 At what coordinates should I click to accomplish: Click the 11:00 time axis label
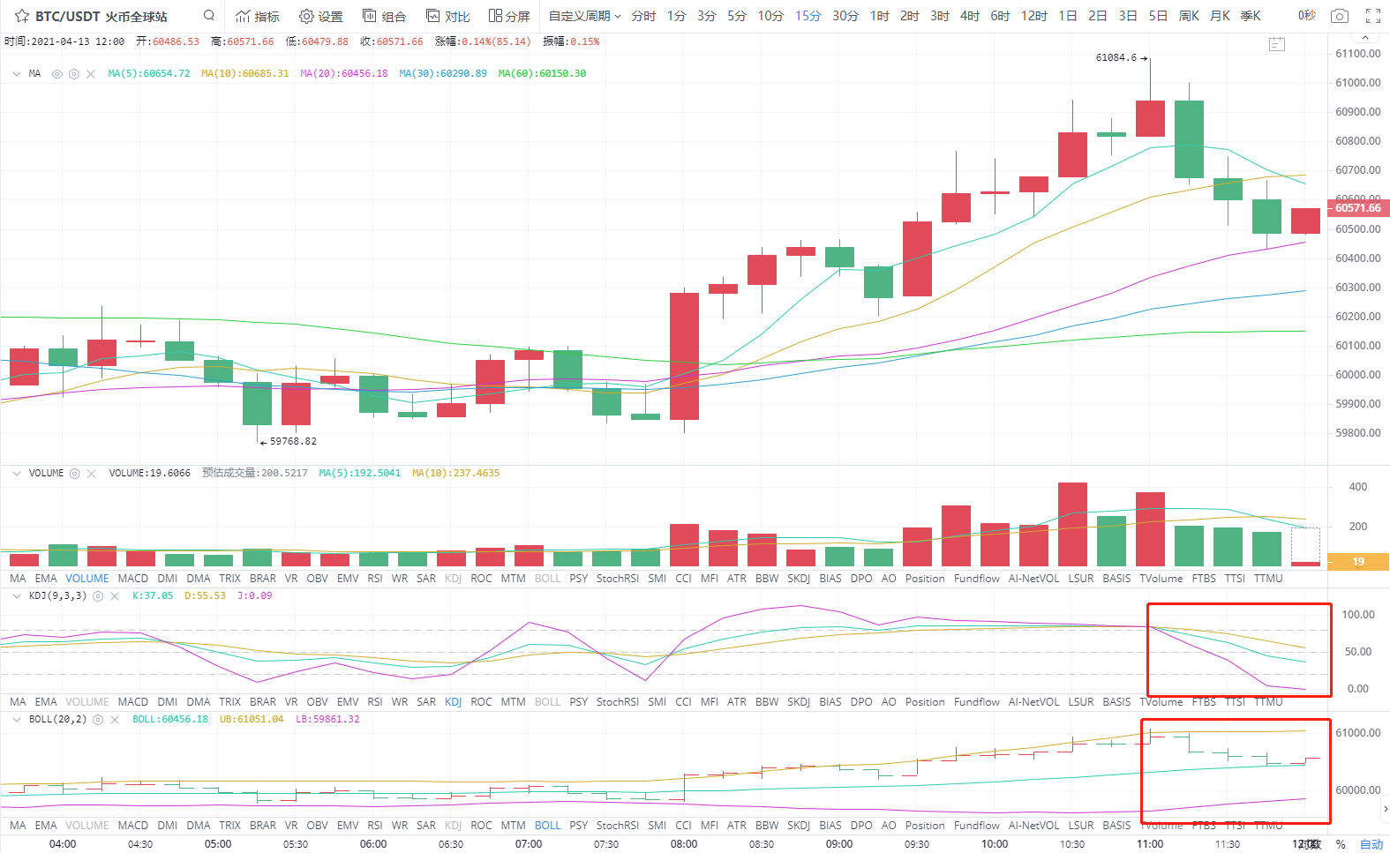pyautogui.click(x=1150, y=844)
